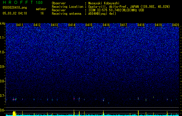Click the 0418 time marker
This screenshot has width=182, height=116.
click(x=141, y=25)
